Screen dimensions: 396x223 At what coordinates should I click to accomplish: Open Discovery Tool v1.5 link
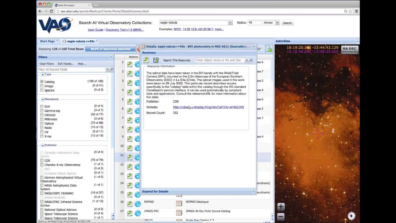(125, 30)
